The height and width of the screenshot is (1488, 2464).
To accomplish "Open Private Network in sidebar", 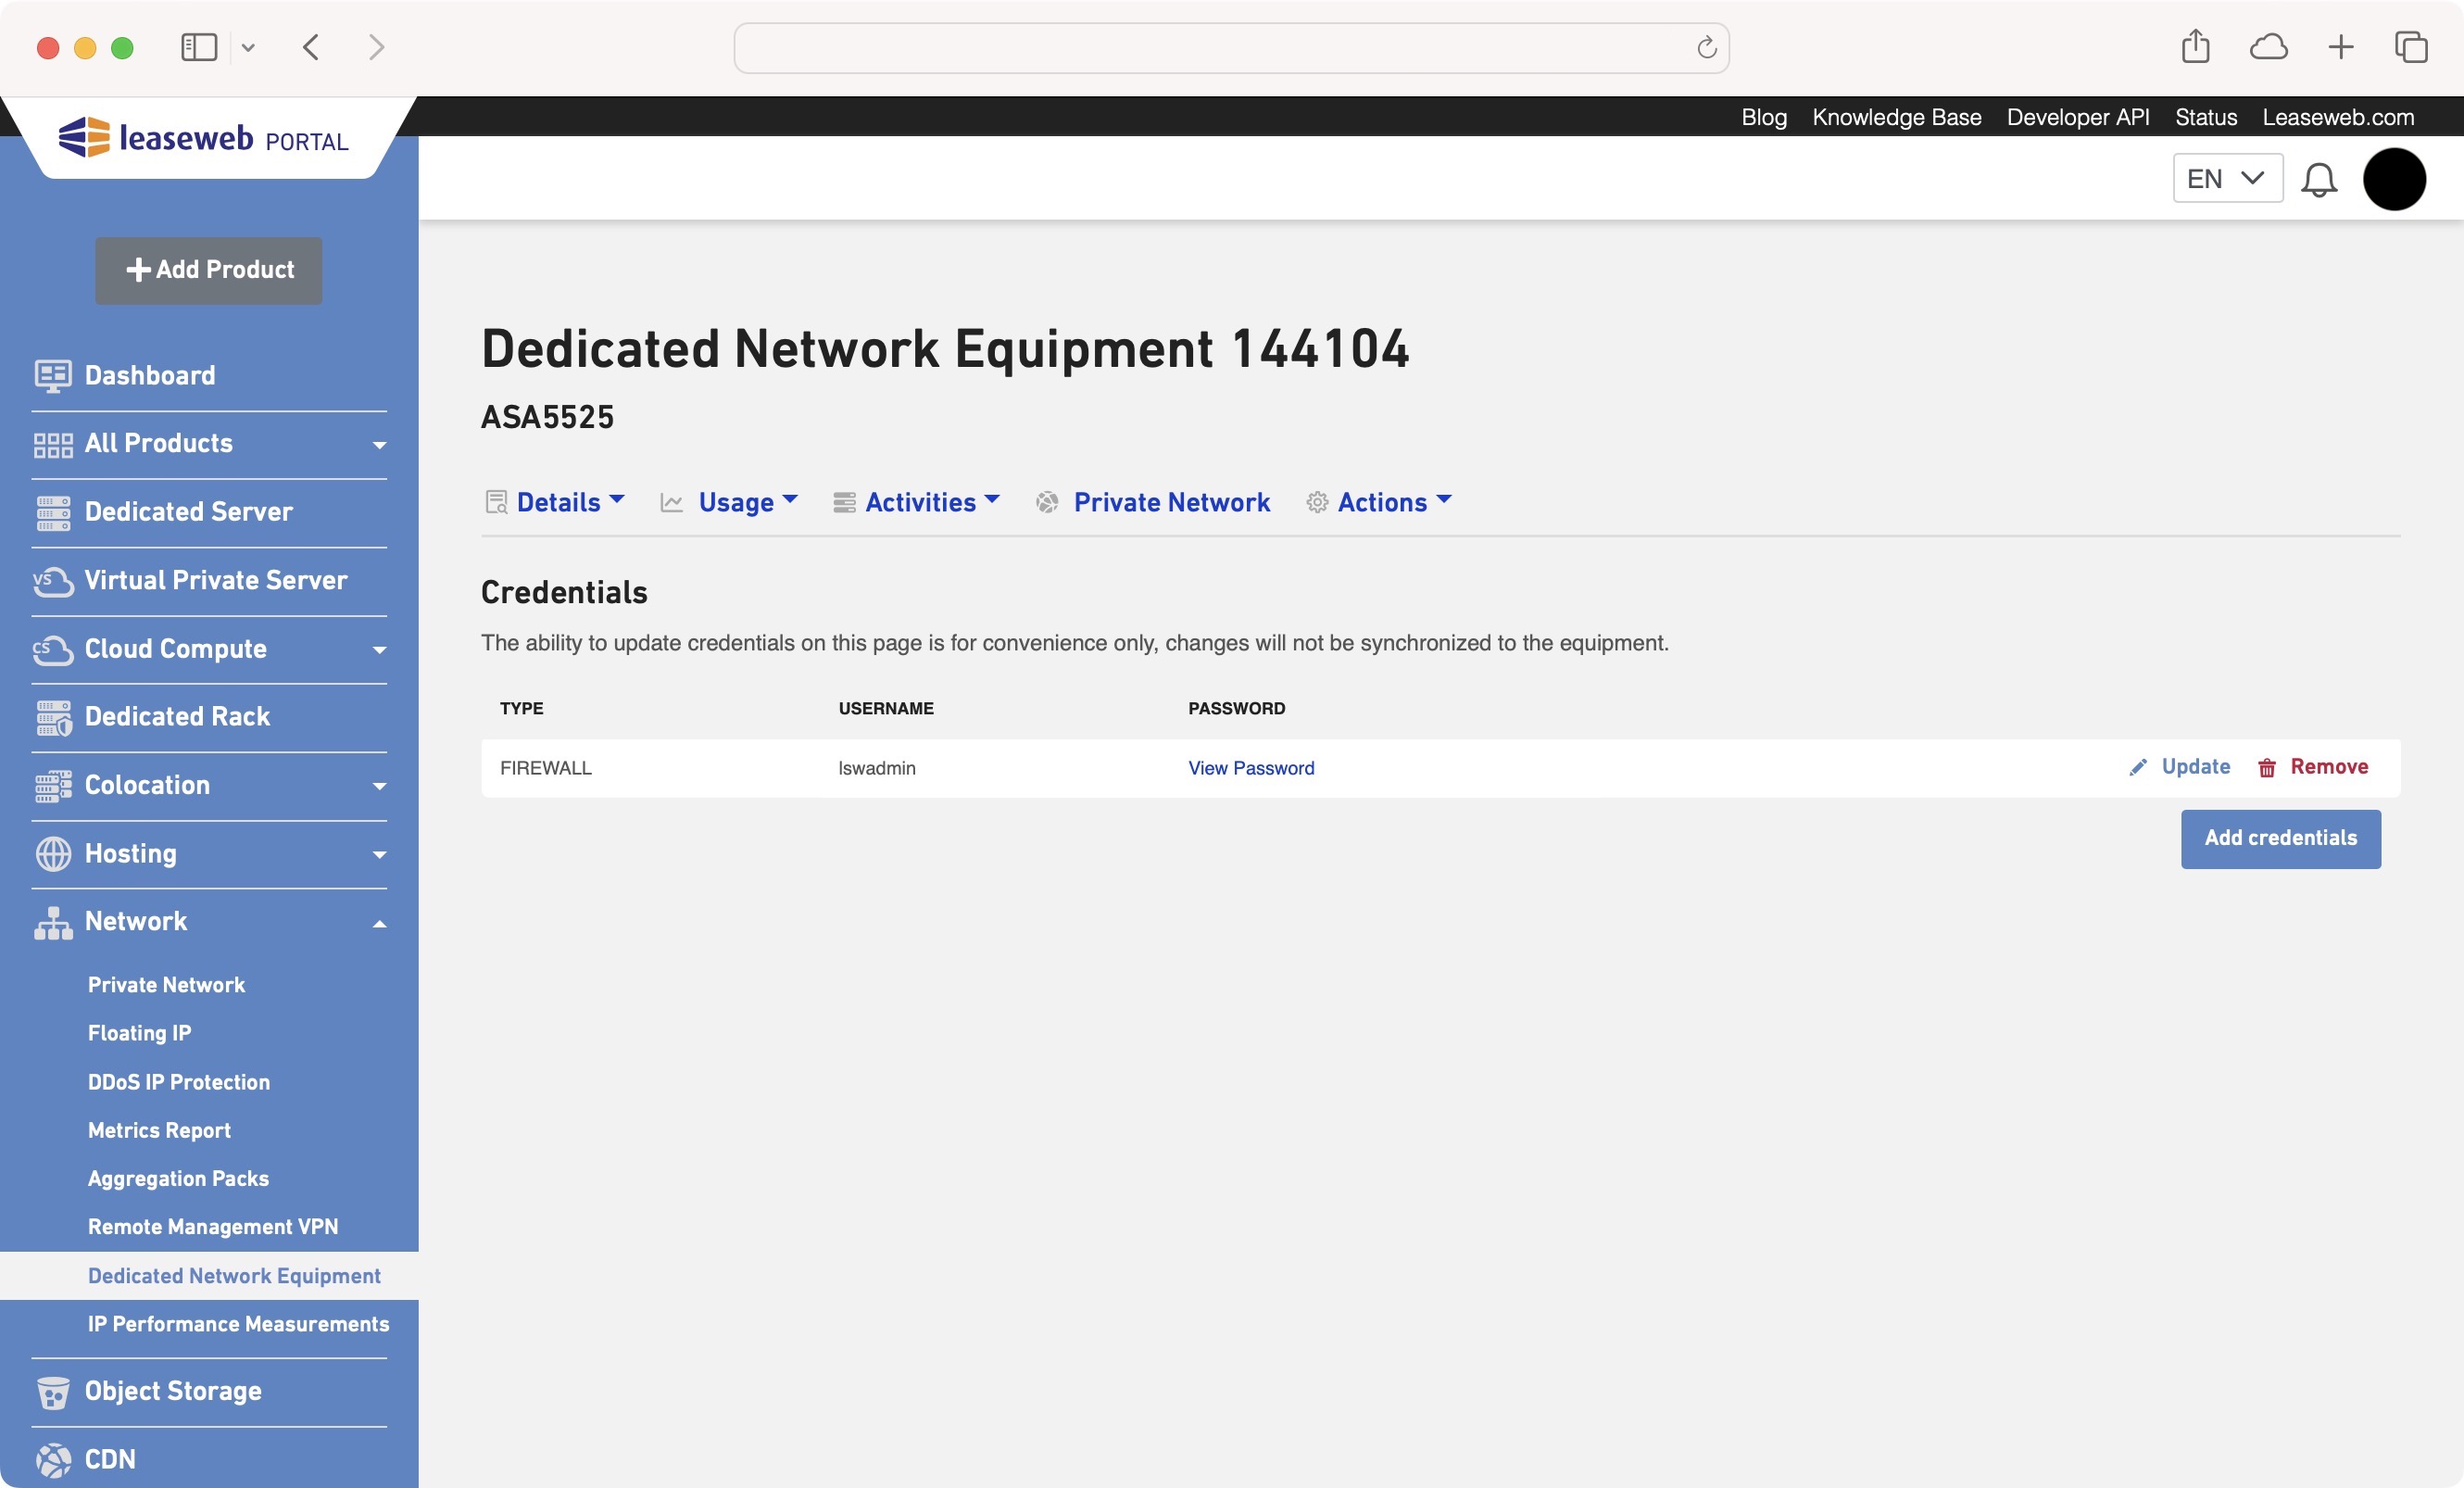I will pyautogui.click(x=166, y=985).
